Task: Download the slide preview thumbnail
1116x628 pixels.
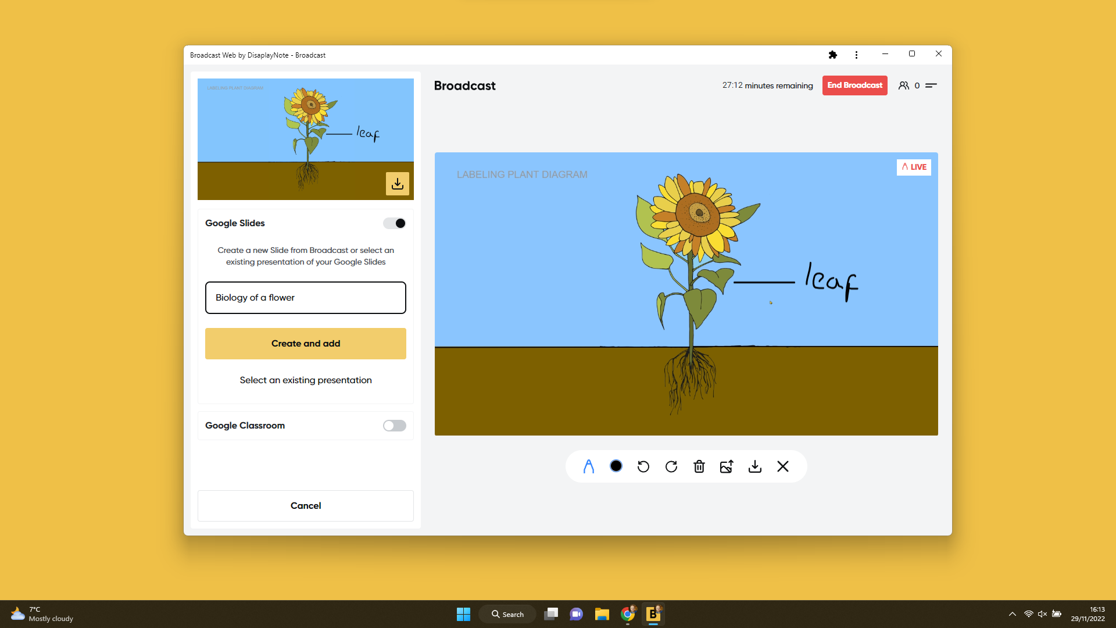Action: point(398,183)
